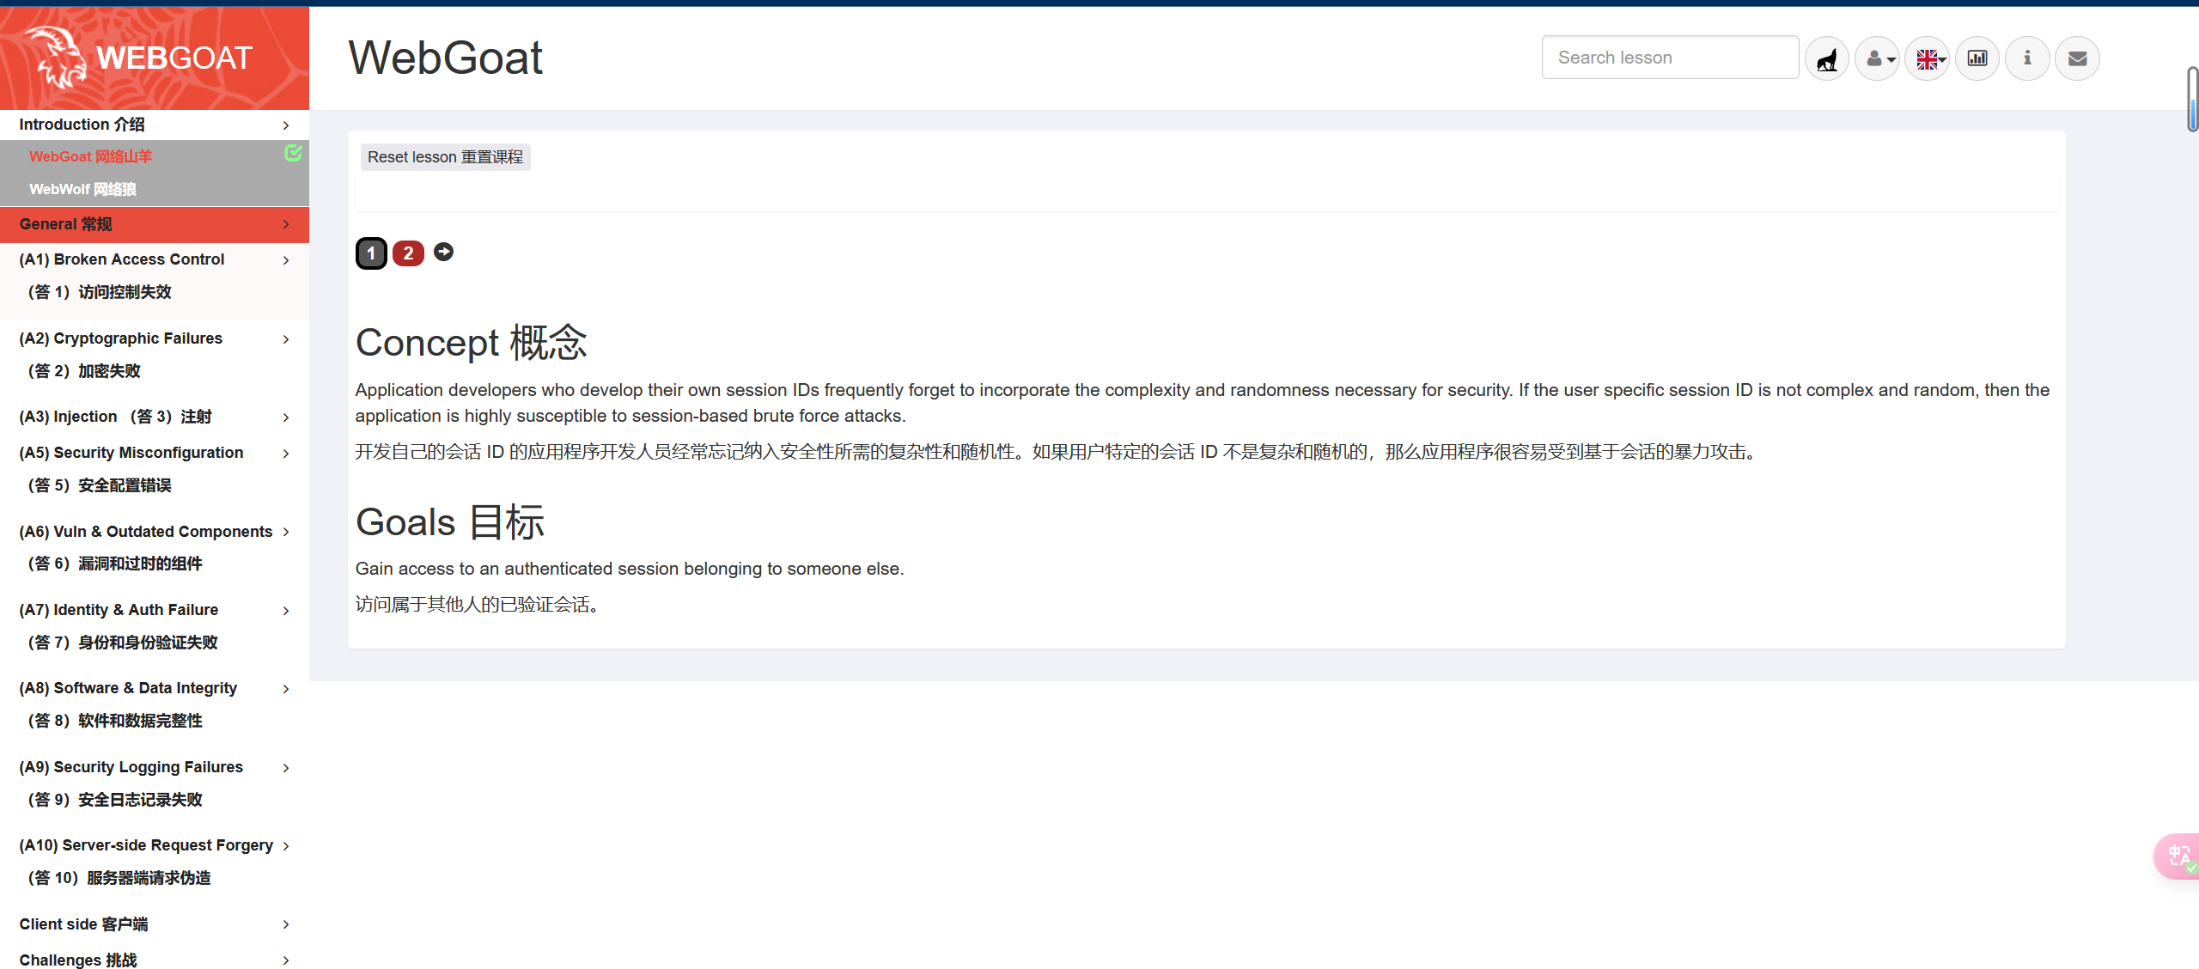Go to lesson page 2
The image size is (2199, 969).
[x=408, y=253]
